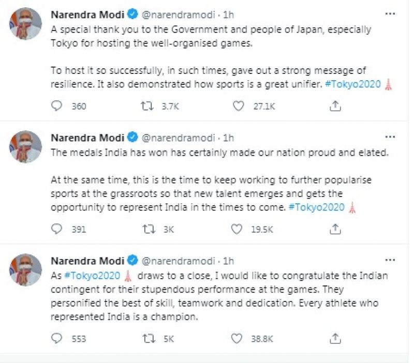Share the Indian contingent tweet
Screen dimensions: 414x363
(x=335, y=339)
